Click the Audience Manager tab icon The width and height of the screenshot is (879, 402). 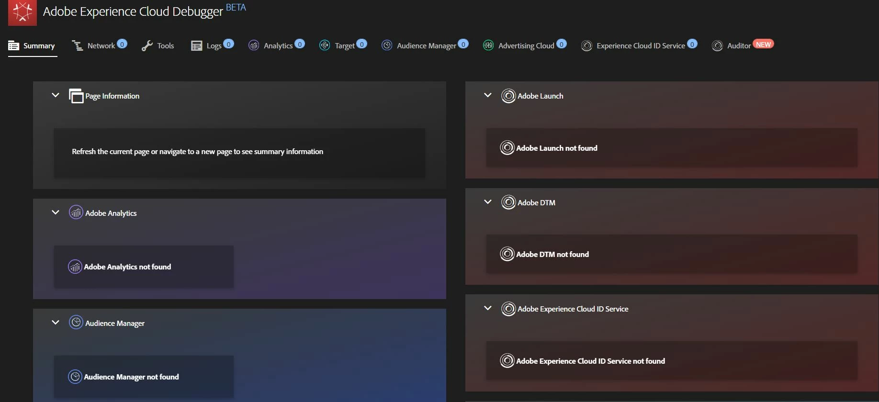387,45
